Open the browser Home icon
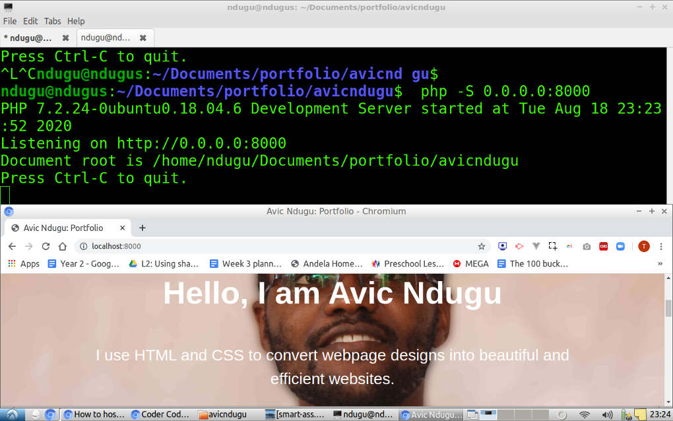Viewport: 673px width, 421px height. [62, 245]
